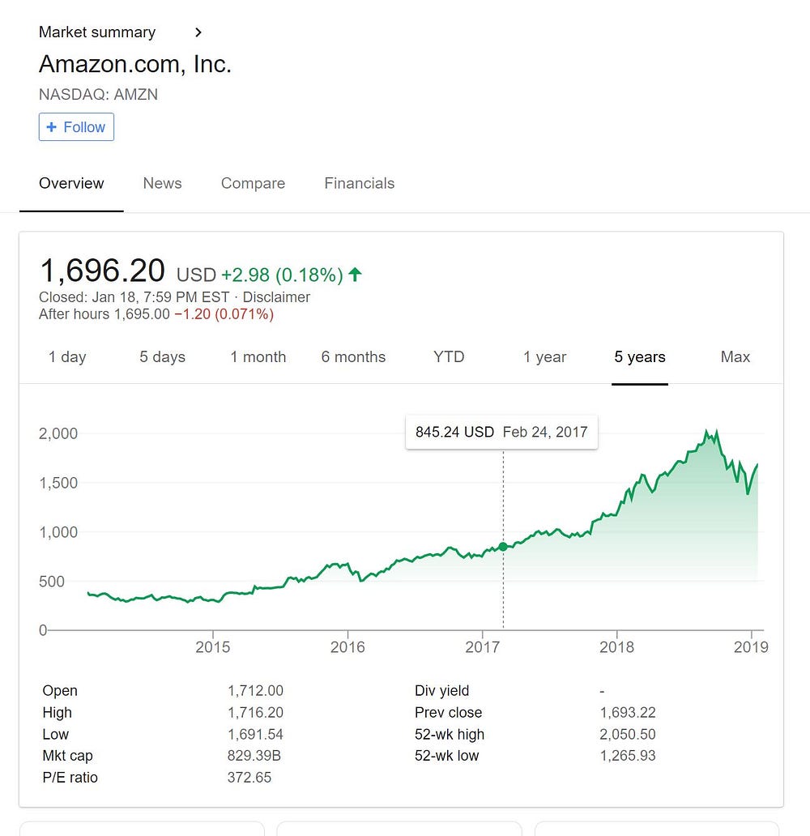
Task: Select the 1 day chart range
Action: (67, 356)
